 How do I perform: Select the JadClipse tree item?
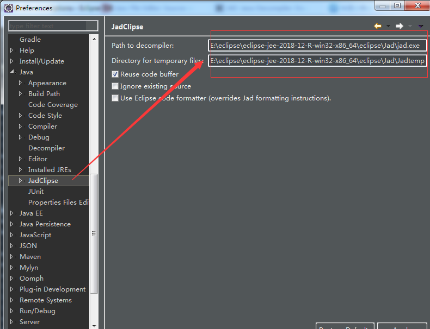43,180
